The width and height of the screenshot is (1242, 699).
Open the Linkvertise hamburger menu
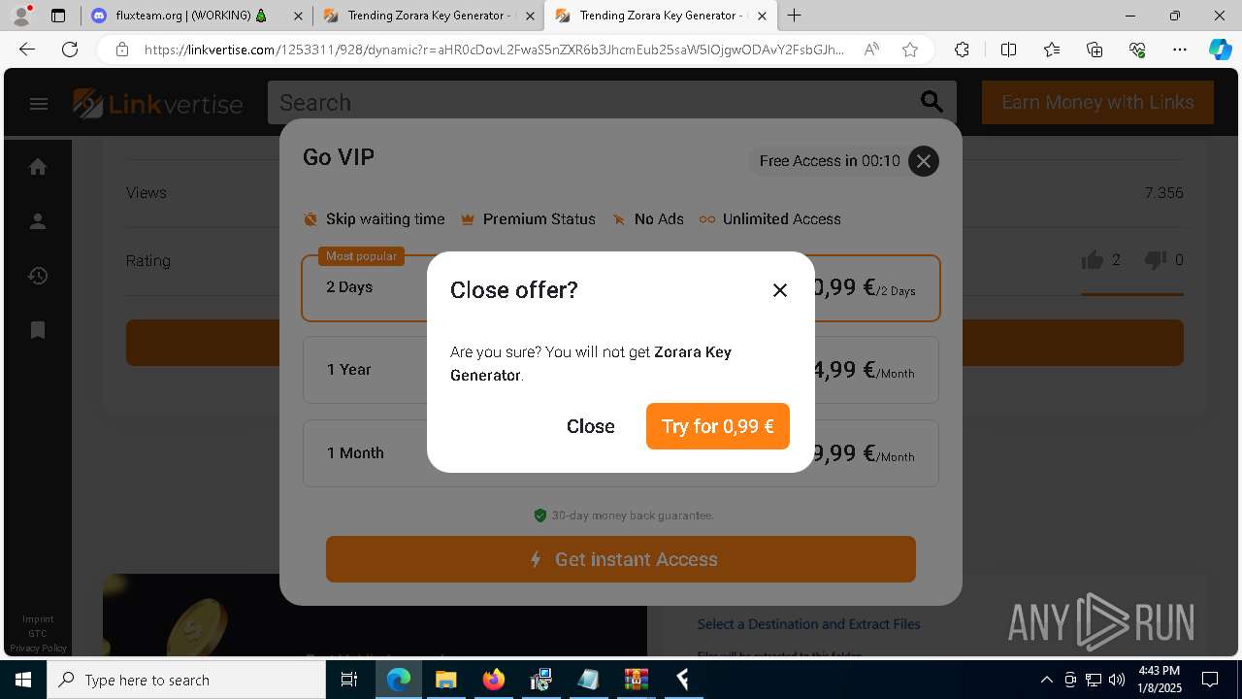click(x=39, y=103)
